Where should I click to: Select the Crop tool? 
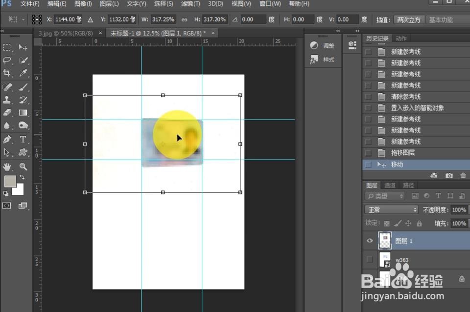coord(7,73)
